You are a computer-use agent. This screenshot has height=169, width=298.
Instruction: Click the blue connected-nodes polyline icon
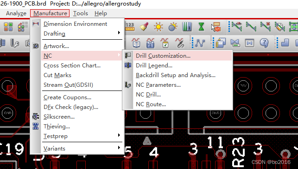200,43
